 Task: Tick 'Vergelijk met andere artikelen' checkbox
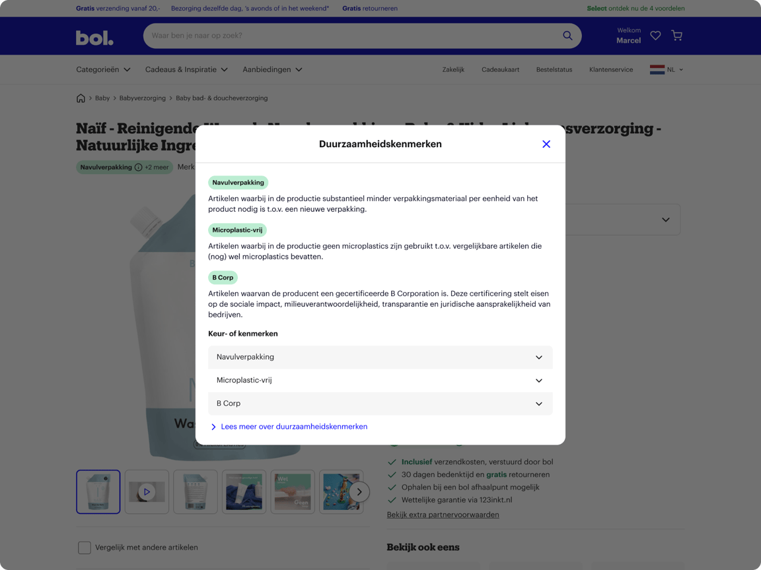[x=85, y=548]
